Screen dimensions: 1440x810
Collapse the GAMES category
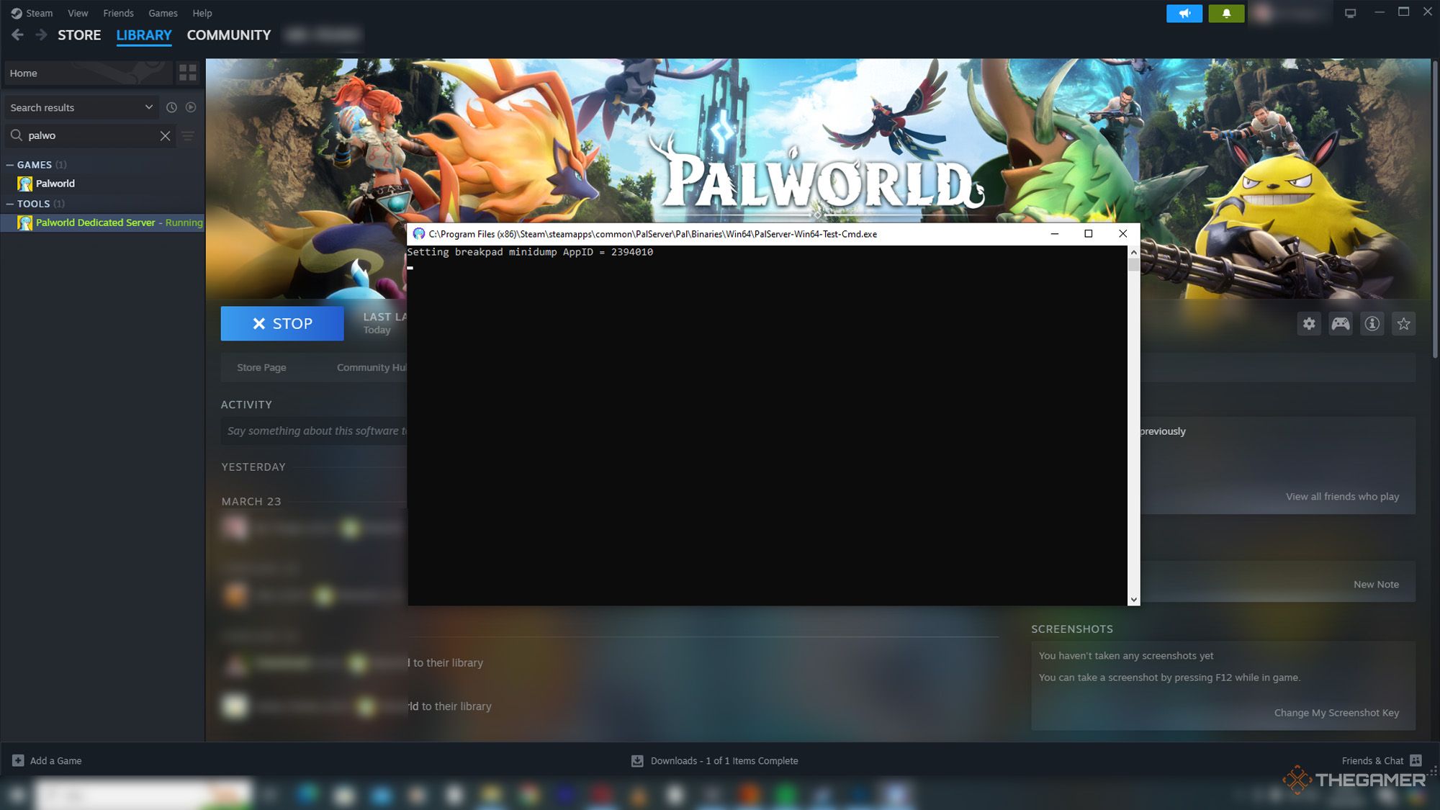coord(10,165)
